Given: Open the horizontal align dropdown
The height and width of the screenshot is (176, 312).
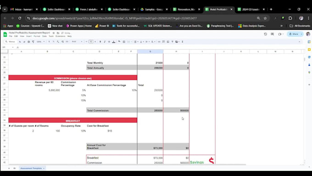Looking at the screenshot, I should [x=136, y=42].
